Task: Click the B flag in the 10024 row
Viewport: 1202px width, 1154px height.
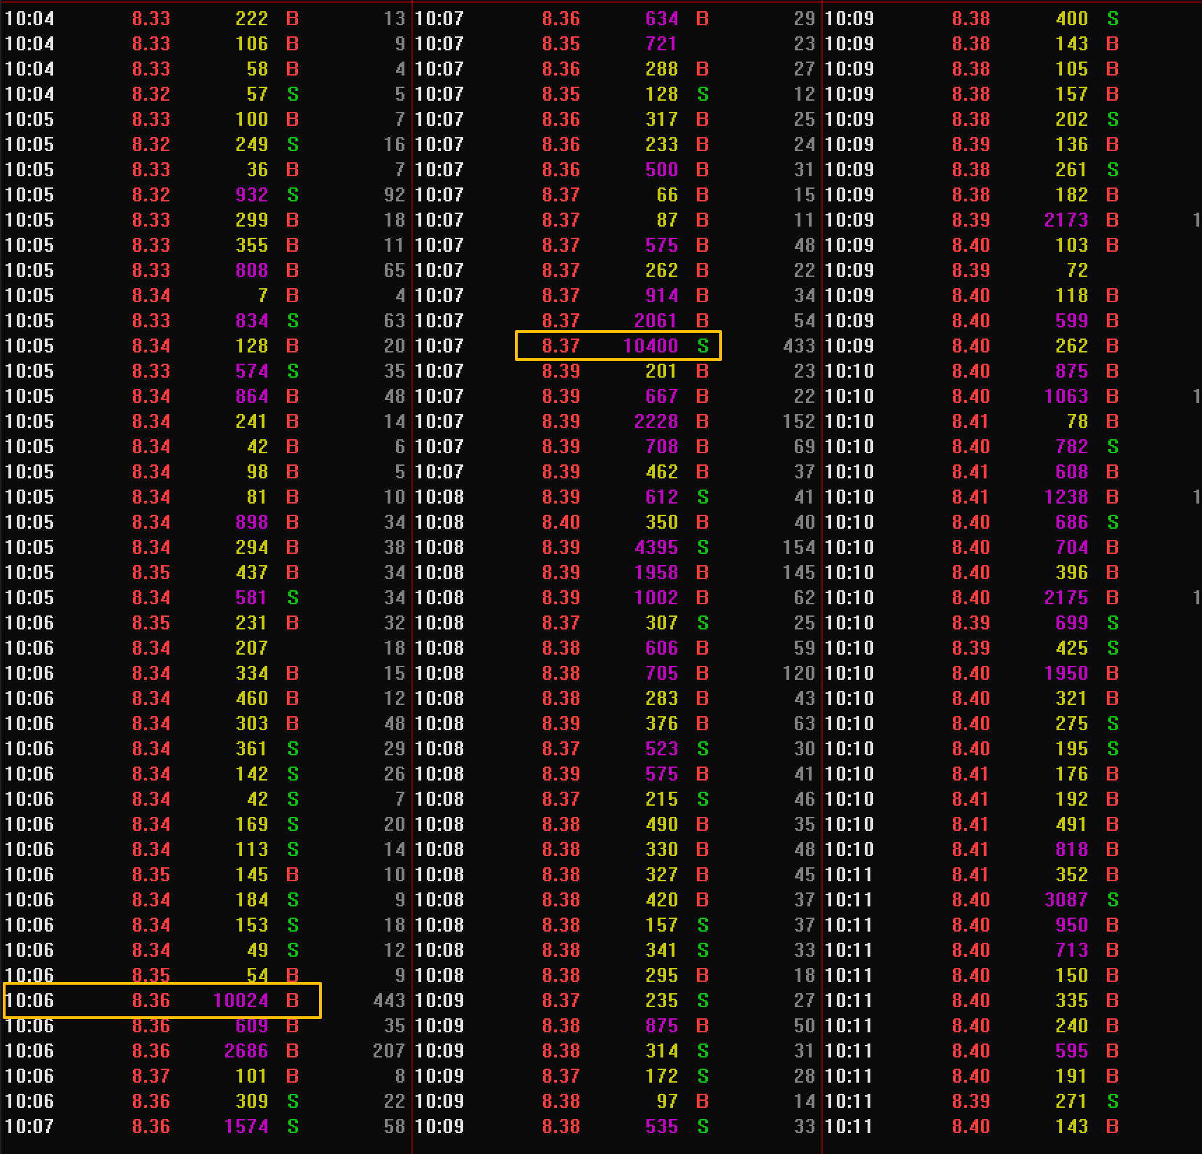Action: pyautogui.click(x=292, y=1000)
